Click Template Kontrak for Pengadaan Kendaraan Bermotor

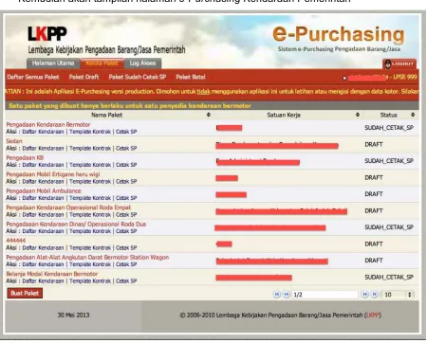pyautogui.click(x=90, y=132)
